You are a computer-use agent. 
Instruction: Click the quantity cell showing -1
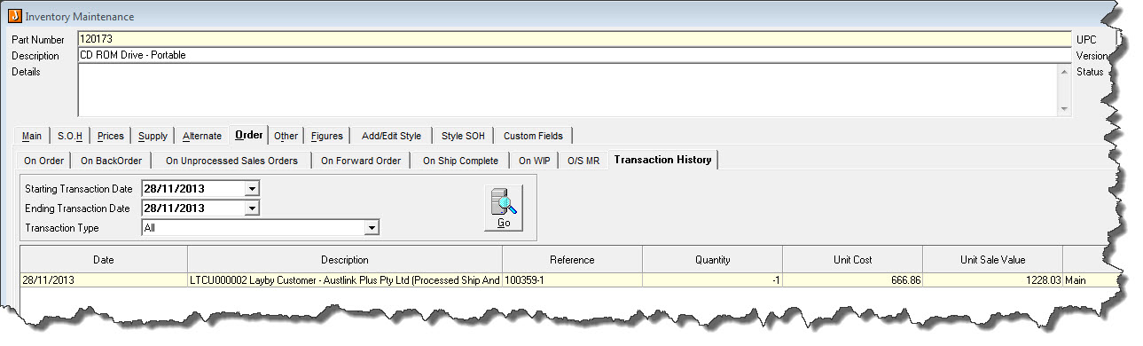point(713,280)
